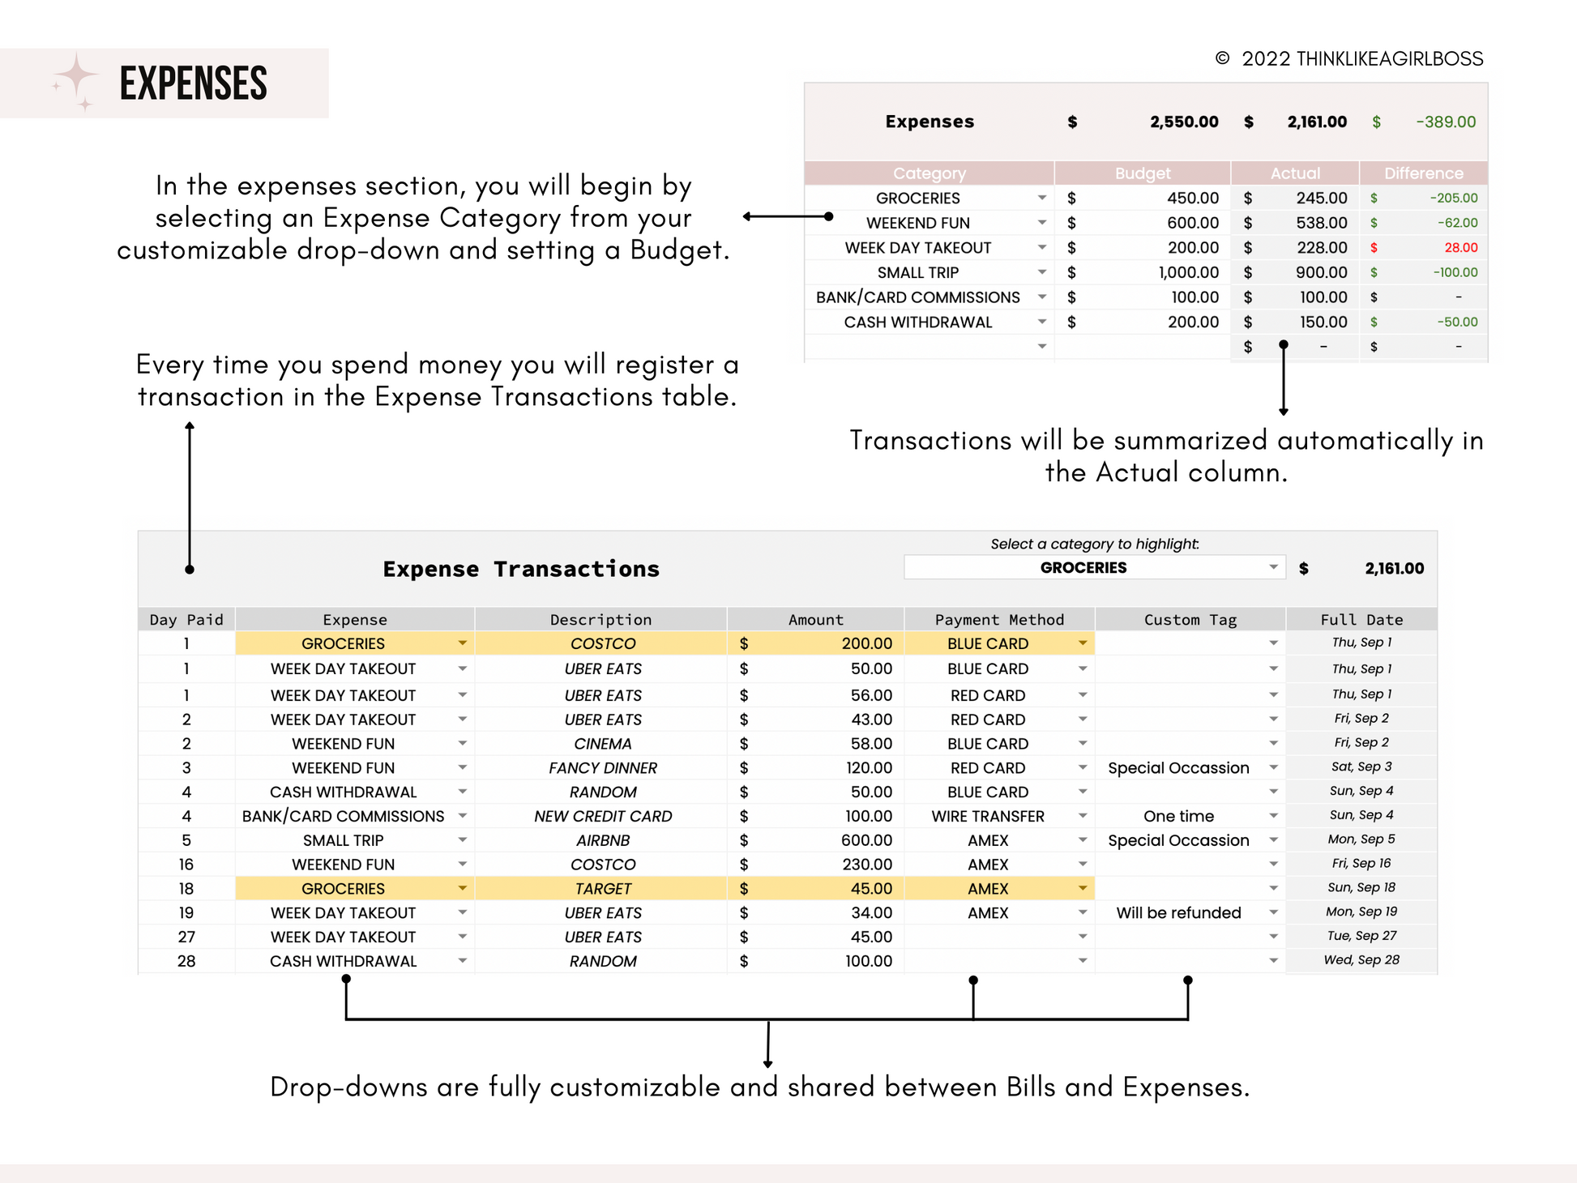
Task: Open the expense dropdown for CINEMA row
Action: click(x=462, y=743)
